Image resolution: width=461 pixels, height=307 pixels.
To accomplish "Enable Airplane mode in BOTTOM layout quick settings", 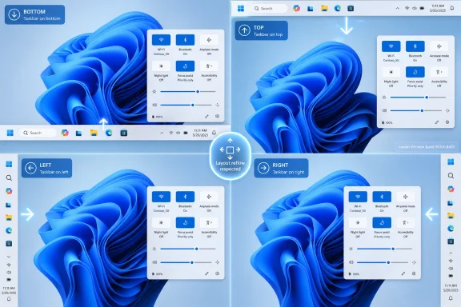I will pos(209,40).
